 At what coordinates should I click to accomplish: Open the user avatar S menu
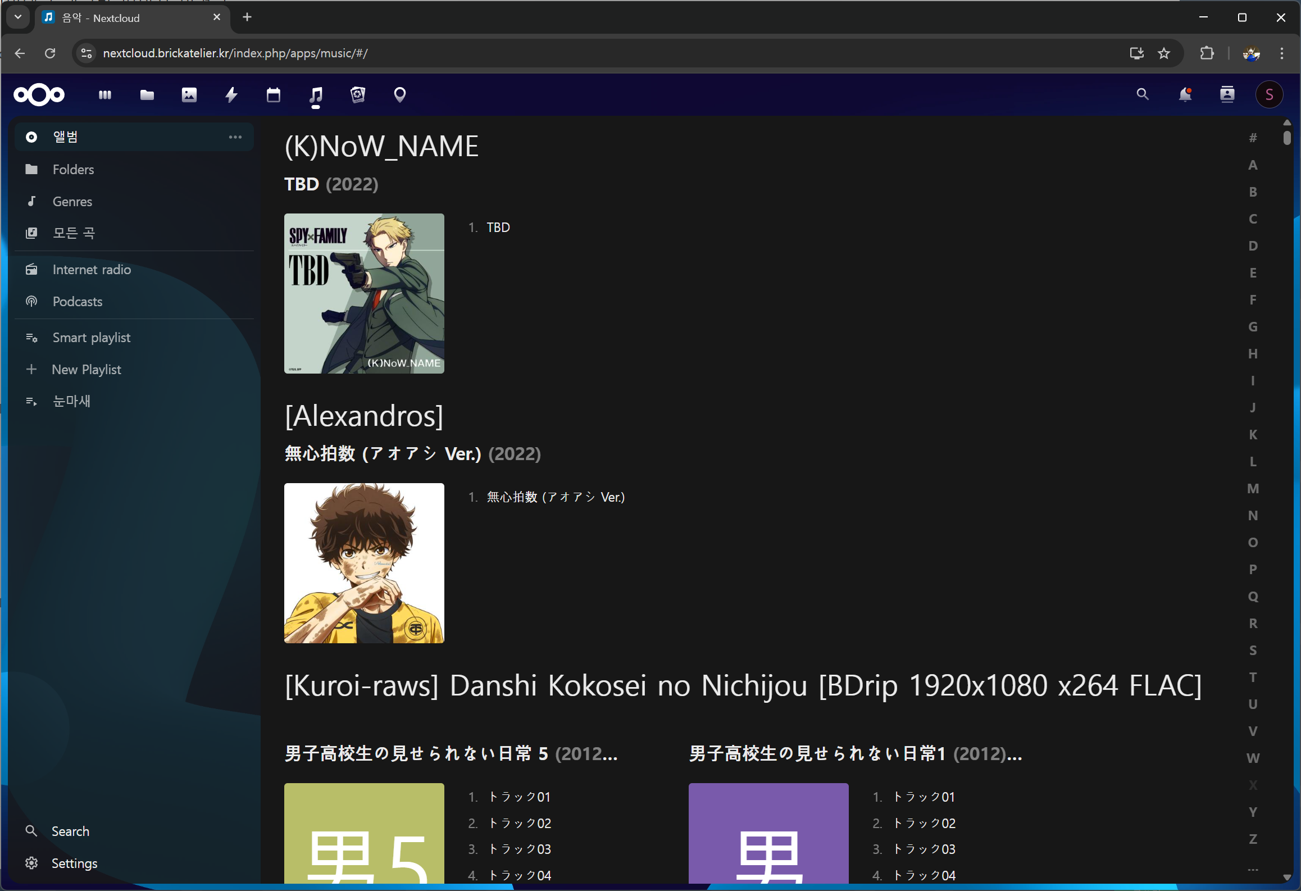point(1269,94)
